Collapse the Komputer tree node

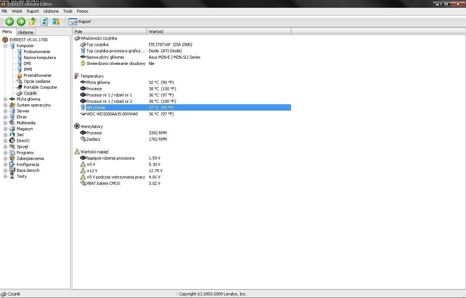tap(6, 46)
